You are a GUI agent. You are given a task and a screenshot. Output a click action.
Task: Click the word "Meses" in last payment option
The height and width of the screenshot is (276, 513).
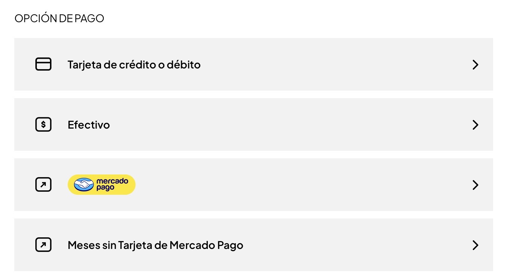pyautogui.click(x=84, y=245)
